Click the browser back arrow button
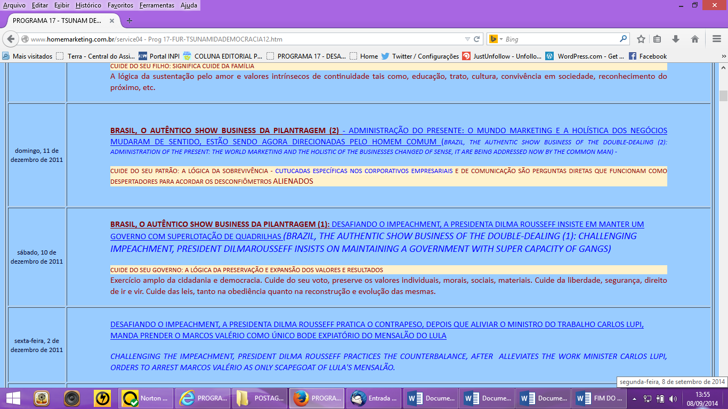 click(x=11, y=39)
